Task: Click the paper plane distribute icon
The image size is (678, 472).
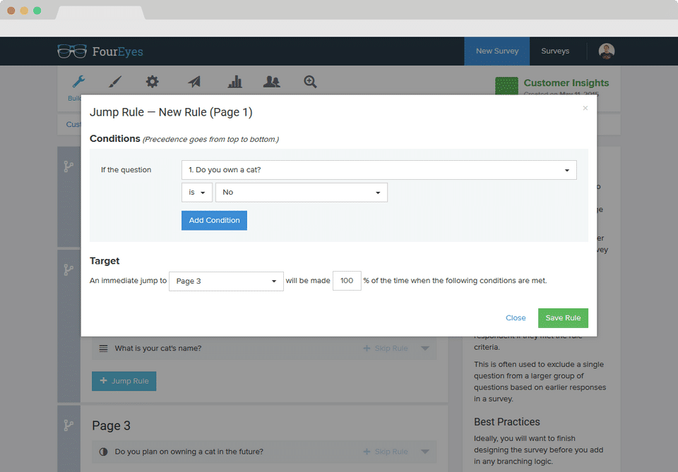Action: [194, 82]
